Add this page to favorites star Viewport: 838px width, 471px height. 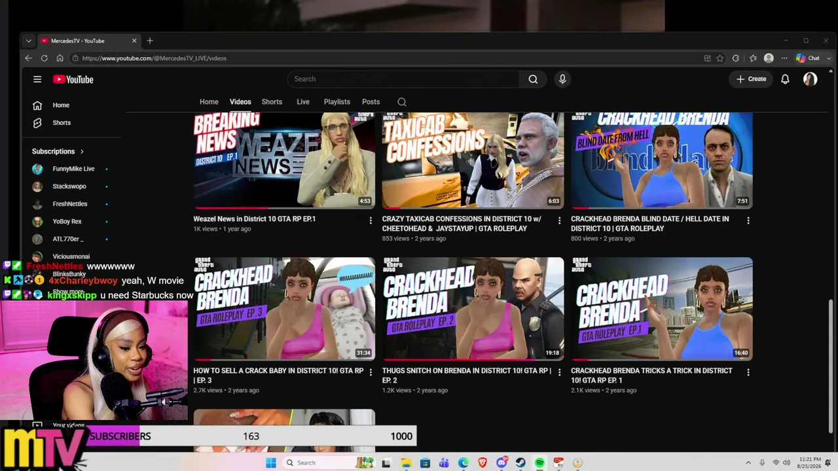(720, 58)
